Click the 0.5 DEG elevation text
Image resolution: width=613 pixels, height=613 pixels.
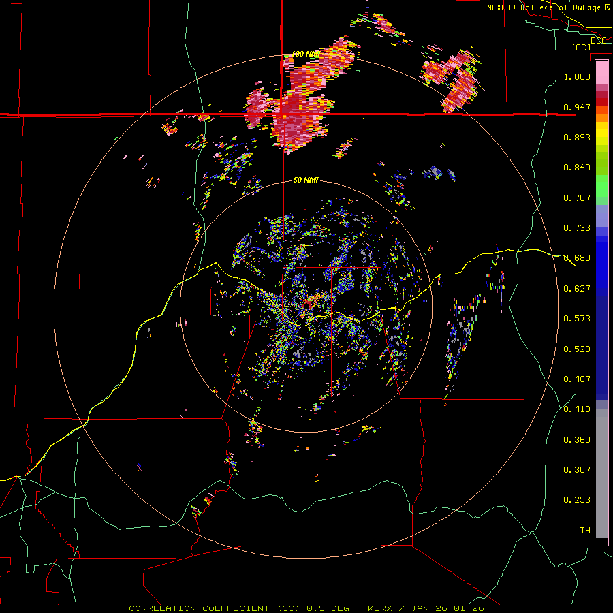click(328, 608)
